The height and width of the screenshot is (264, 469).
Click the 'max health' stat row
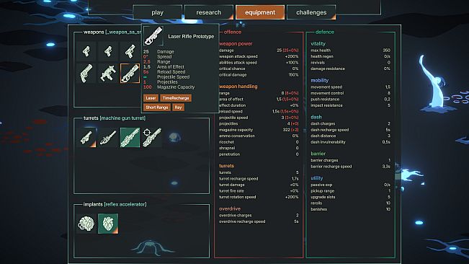pyautogui.click(x=351, y=50)
